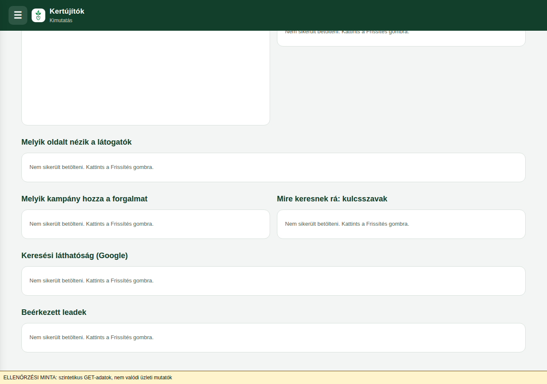Click the Kertújítók plant logo icon

pyautogui.click(x=38, y=15)
